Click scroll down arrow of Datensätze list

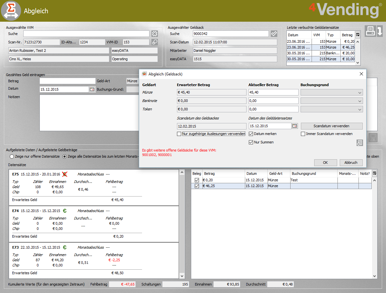click(x=182, y=276)
